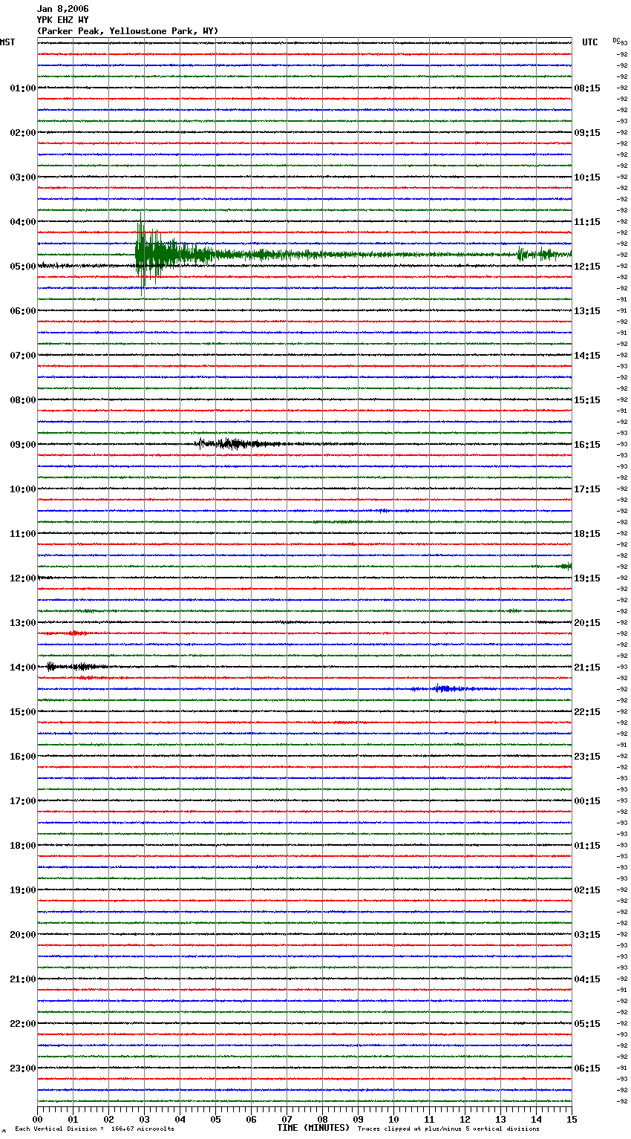Click the 'MST' timezone header
Image resolution: width=631 pixels, height=1139 pixels.
(x=7, y=42)
